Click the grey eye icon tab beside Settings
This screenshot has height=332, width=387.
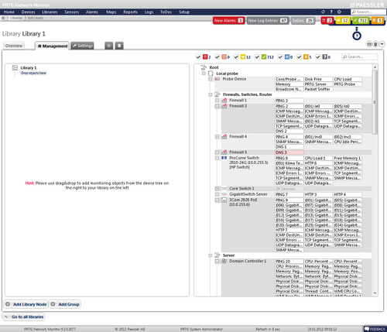(x=109, y=46)
